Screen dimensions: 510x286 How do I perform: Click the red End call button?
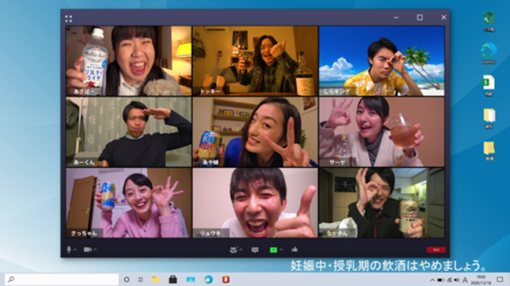coord(436,249)
